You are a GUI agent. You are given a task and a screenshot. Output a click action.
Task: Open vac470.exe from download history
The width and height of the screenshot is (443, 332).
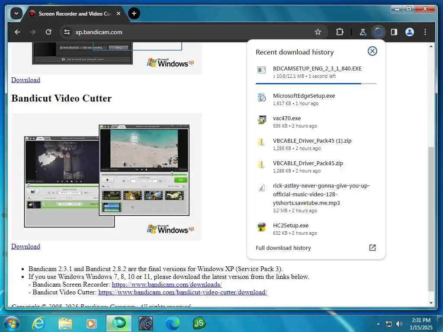[316, 121]
